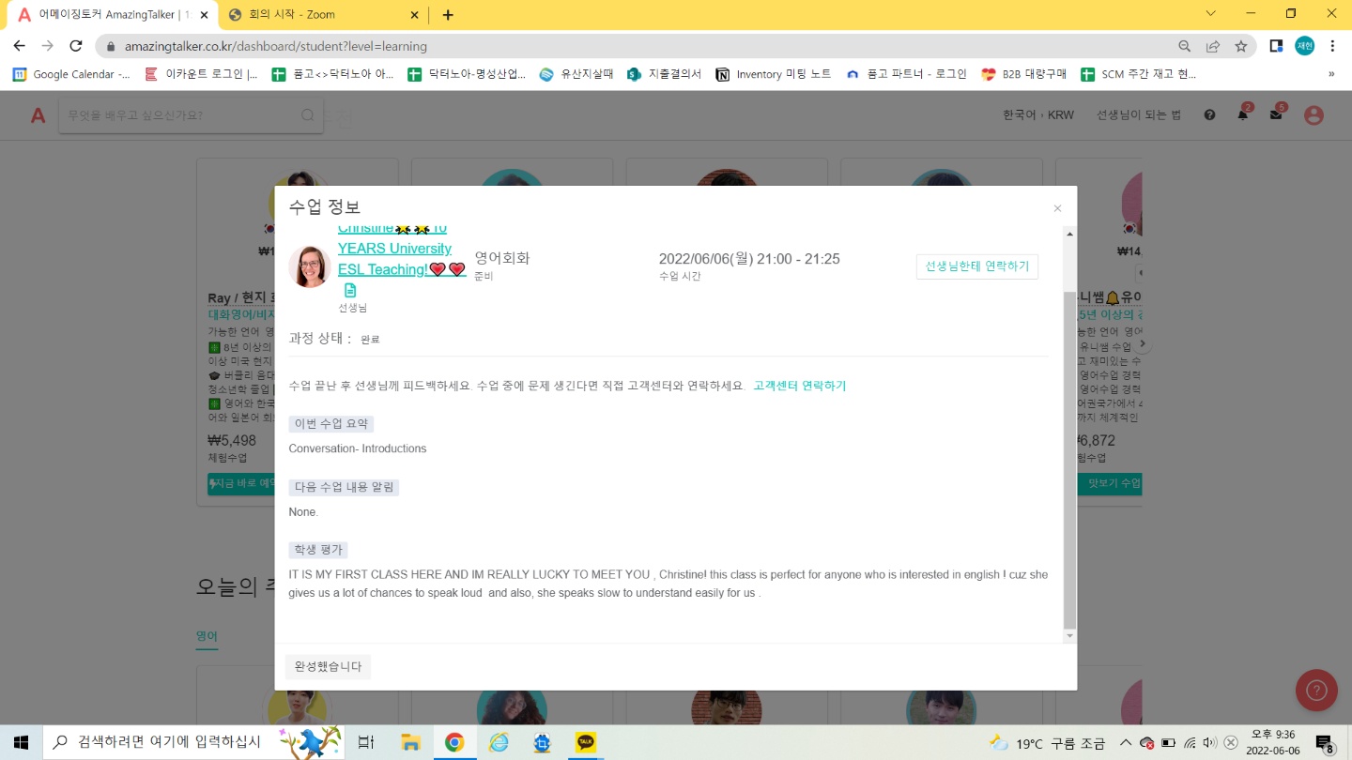Image resolution: width=1352 pixels, height=760 pixels.
Task: Click the Windows taskbar search box
Action: [194, 742]
